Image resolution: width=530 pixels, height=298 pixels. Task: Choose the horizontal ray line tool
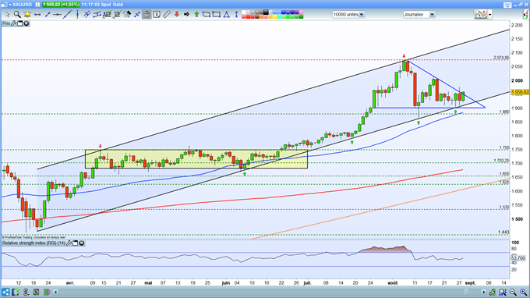click(58, 15)
